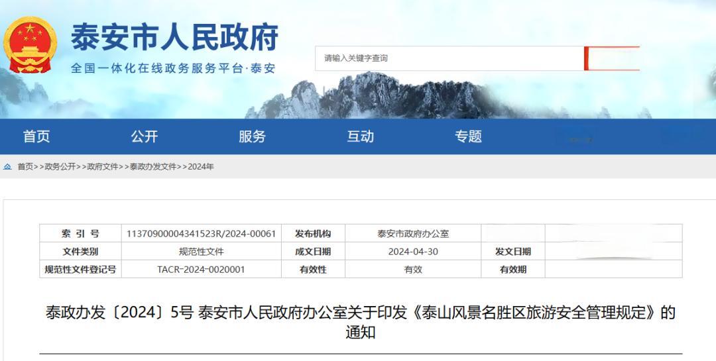Screen dimensions: 716x361
Task: Click the document date 2024-04-30
Action: pos(413,252)
